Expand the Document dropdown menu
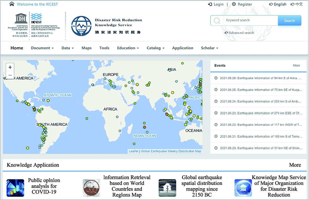Image resolution: width=309 pixels, height=200 pixels. pyautogui.click(x=42, y=48)
